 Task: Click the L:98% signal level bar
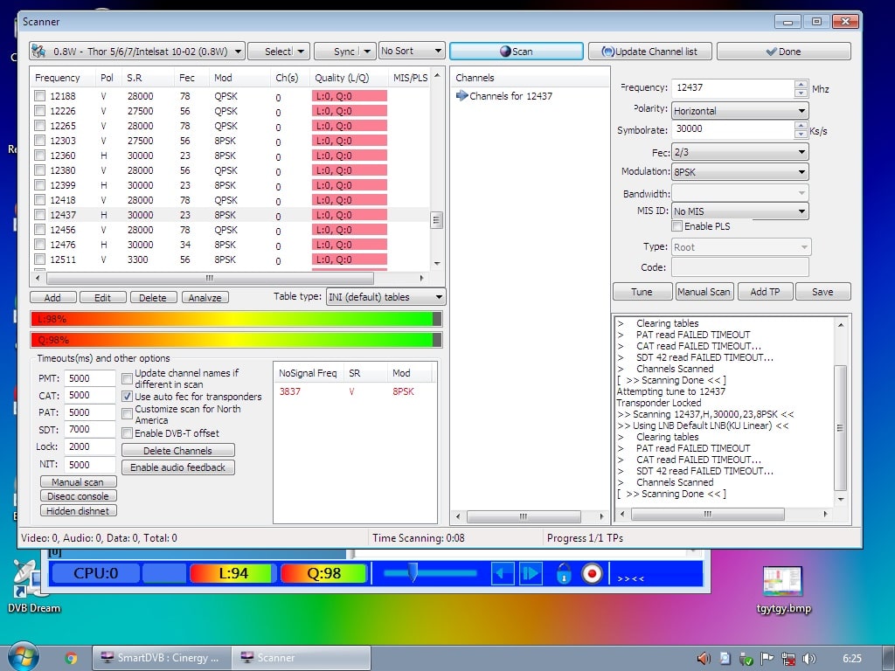236,319
